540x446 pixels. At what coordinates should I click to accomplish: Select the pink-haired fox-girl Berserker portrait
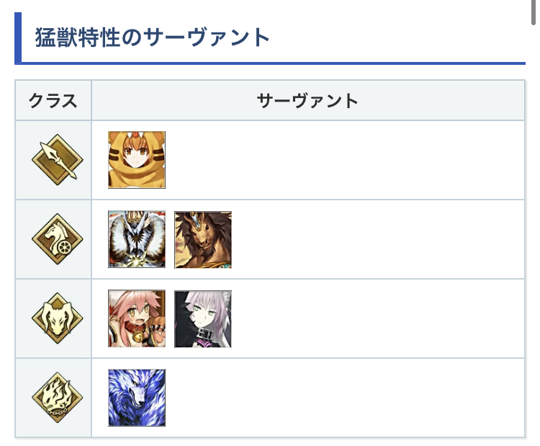tap(137, 318)
